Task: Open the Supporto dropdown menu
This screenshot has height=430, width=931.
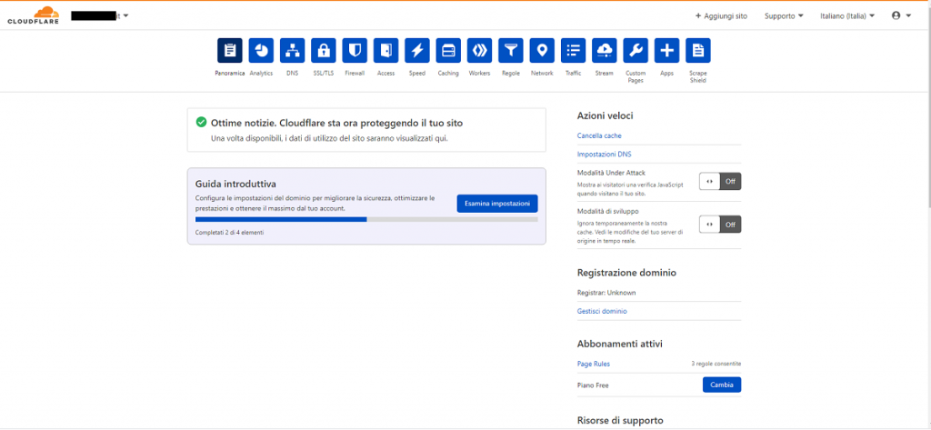Action: pyautogui.click(x=784, y=16)
